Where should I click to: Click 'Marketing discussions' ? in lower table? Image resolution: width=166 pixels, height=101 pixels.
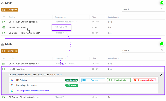click(66, 64)
